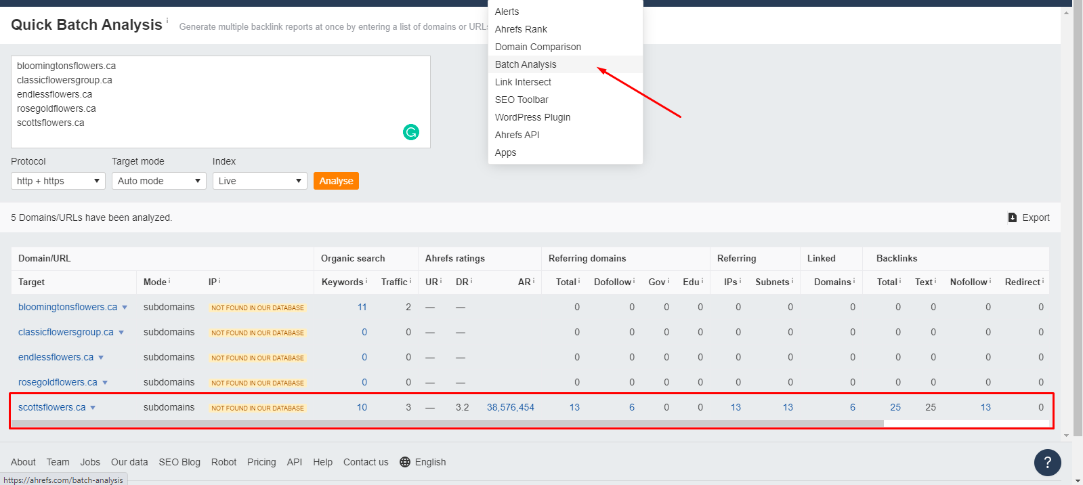The image size is (1083, 485).
Task: Select Domain Comparison menu item
Action: pyautogui.click(x=566, y=47)
